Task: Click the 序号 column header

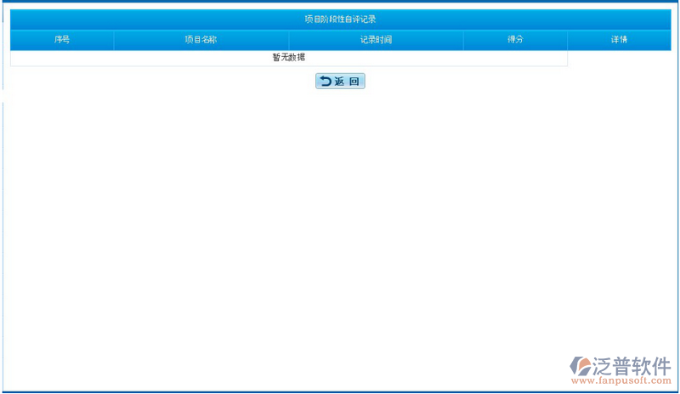Action: tap(61, 40)
